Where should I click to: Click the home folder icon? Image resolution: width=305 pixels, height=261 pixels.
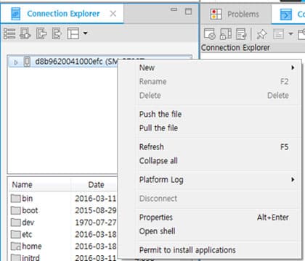pos(16,246)
